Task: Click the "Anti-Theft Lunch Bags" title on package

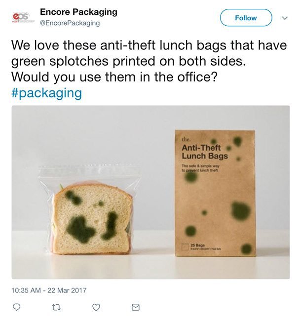Action: (205, 152)
